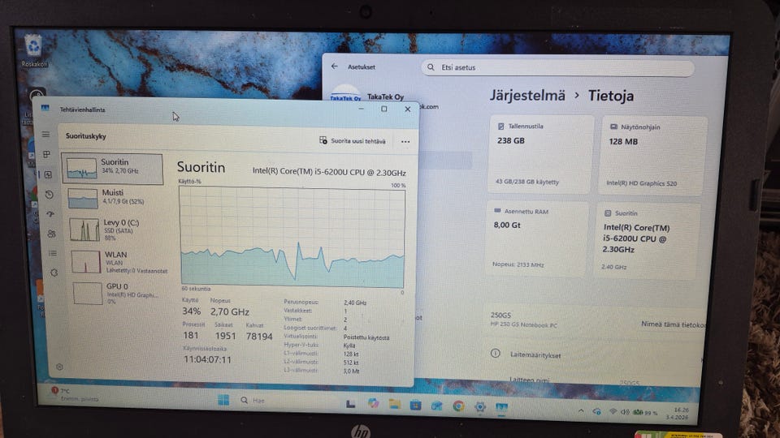Open the Windows Start menu

[x=223, y=400]
